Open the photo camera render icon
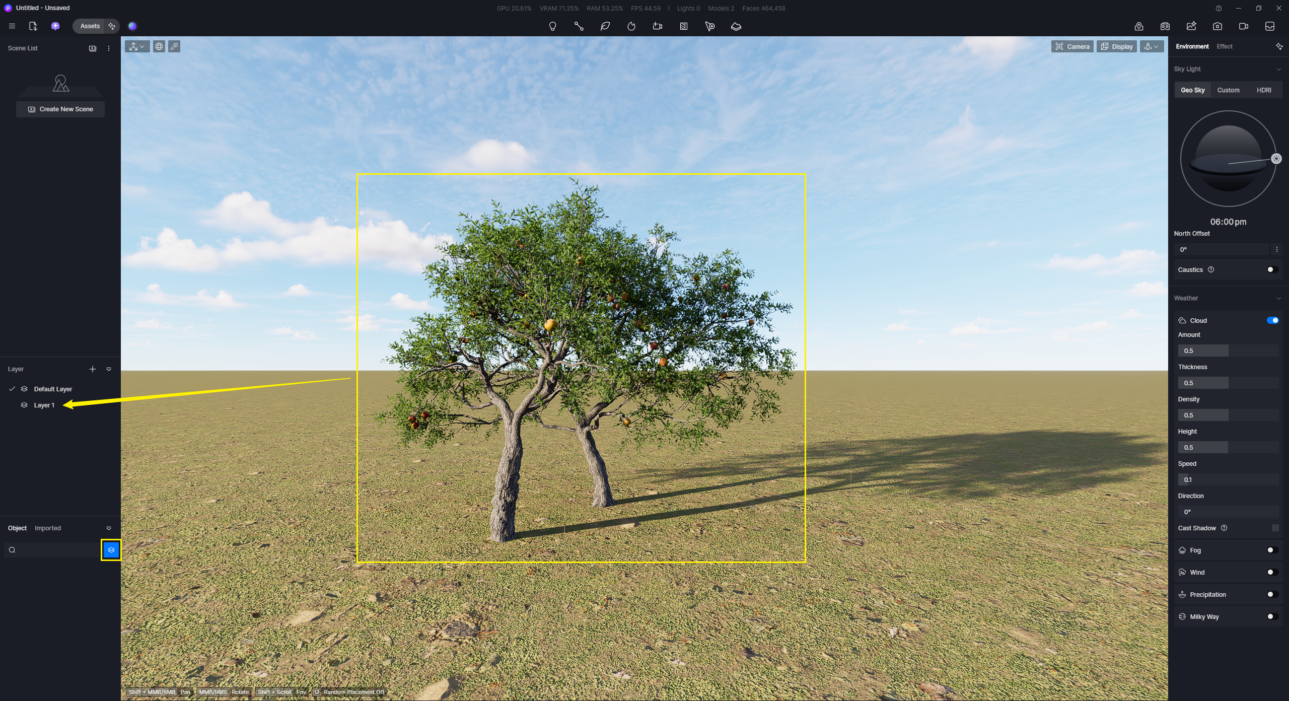Viewport: 1289px width, 701px height. (x=1218, y=26)
